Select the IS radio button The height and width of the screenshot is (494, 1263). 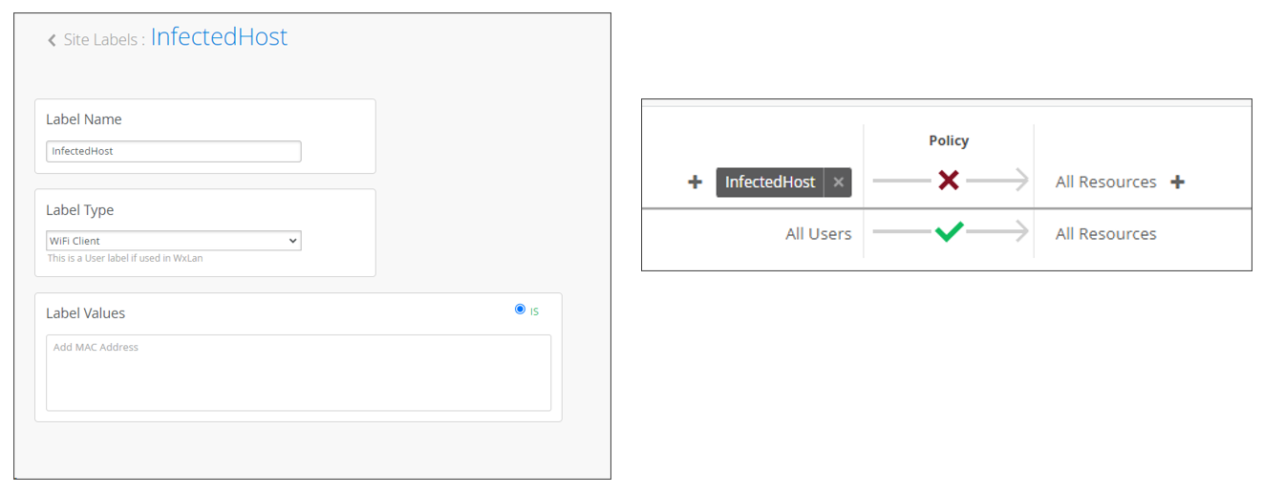click(x=520, y=309)
